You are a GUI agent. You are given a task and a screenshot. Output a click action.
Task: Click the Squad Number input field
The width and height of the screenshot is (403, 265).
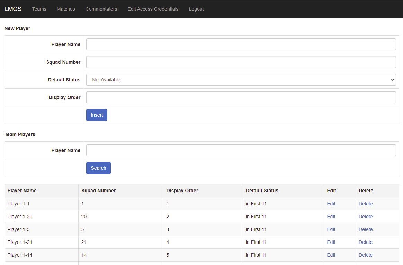tap(241, 62)
